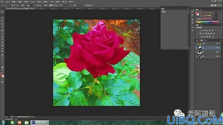Screen dimensions: 223x125
Task: Add a Black & White adjustment
Action: pos(206,34)
